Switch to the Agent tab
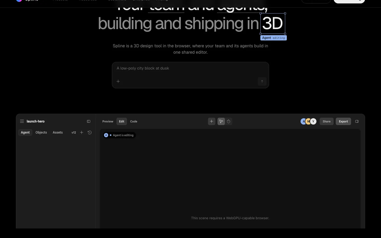Viewport: 381px width, 238px height. point(25,132)
